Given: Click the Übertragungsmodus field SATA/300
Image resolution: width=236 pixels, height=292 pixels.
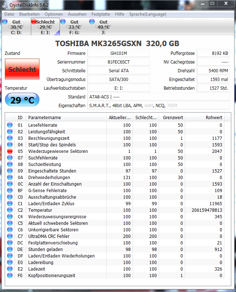Looking at the screenshot, I should 119,79.
